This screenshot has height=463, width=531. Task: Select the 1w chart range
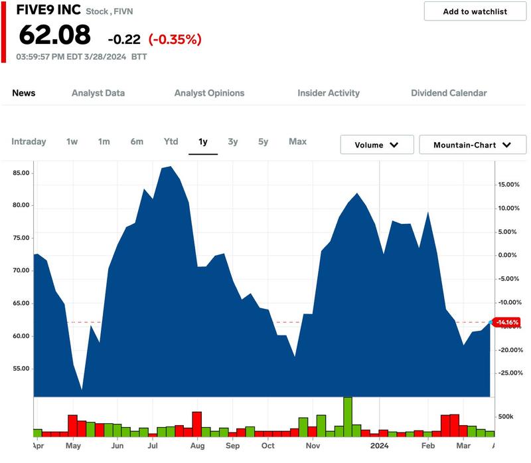pyautogui.click(x=72, y=141)
